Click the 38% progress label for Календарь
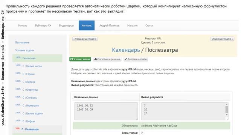The width and height of the screenshot is (241, 135). [17, 128]
